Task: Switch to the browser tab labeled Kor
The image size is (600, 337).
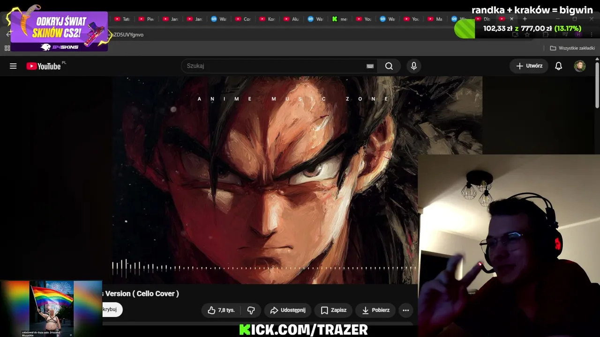Action: point(267,19)
